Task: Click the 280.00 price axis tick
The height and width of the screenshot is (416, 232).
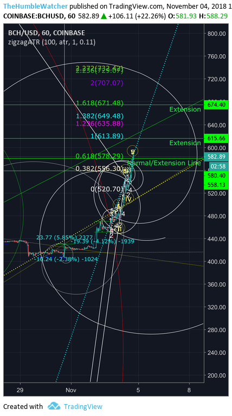Action: click(217, 330)
